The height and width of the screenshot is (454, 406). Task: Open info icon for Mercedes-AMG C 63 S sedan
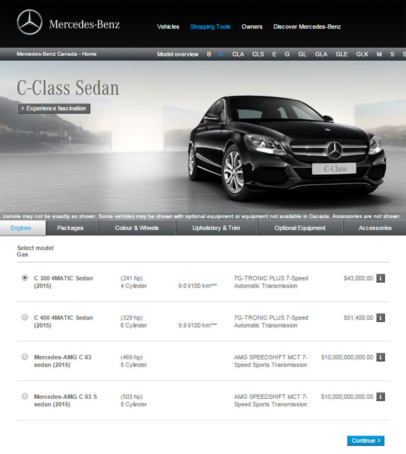381,397
